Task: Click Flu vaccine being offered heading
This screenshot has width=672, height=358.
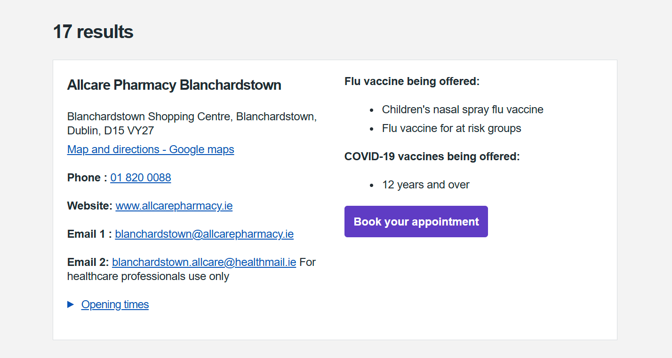Action: (x=412, y=81)
